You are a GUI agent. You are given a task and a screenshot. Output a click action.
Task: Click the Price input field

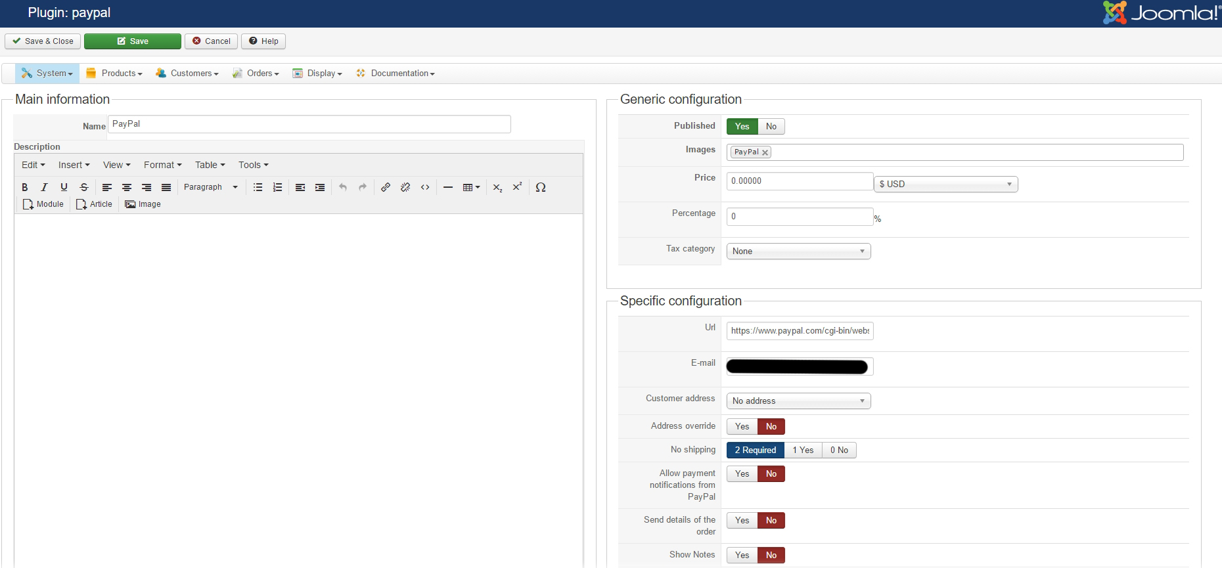pyautogui.click(x=800, y=181)
